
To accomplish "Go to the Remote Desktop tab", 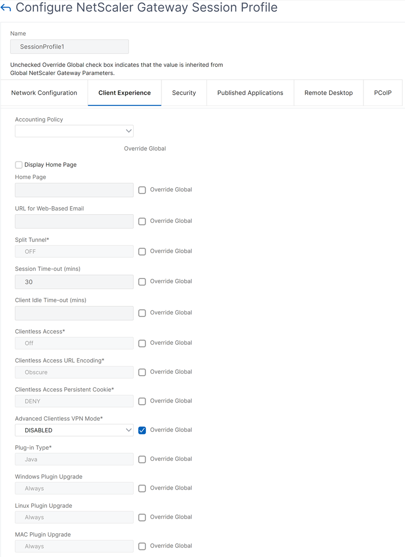I will 329,93.
